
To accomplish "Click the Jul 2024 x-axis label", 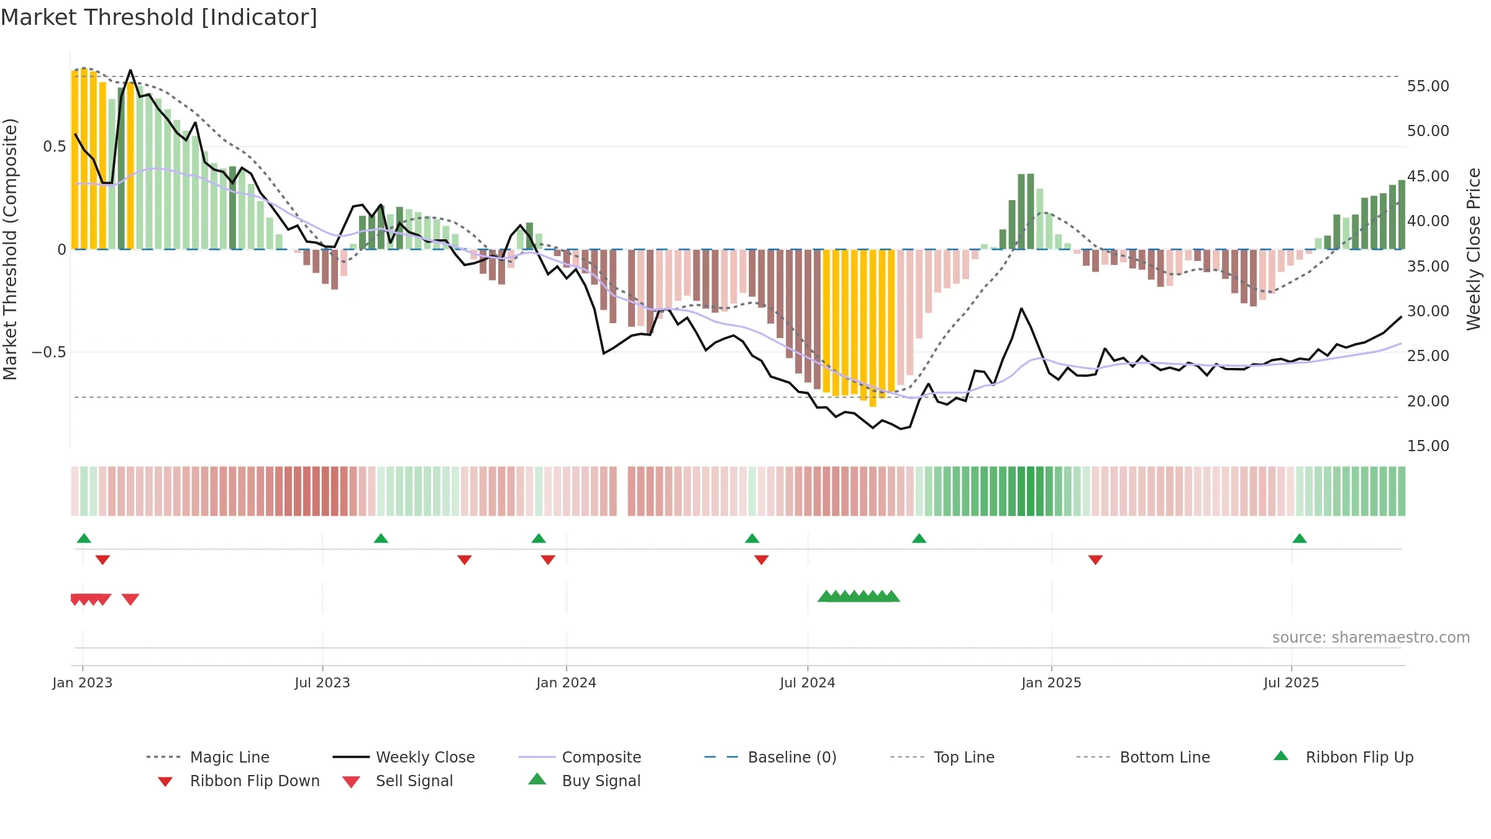I will pyautogui.click(x=807, y=682).
